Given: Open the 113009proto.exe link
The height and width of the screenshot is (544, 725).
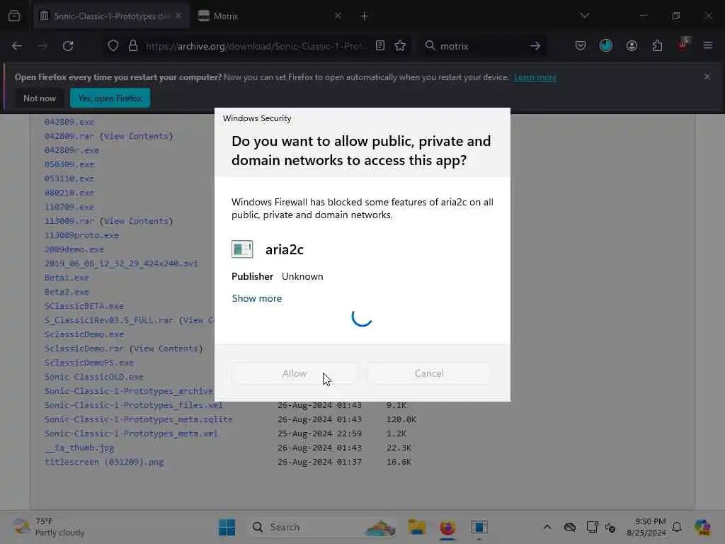Looking at the screenshot, I should coord(82,235).
